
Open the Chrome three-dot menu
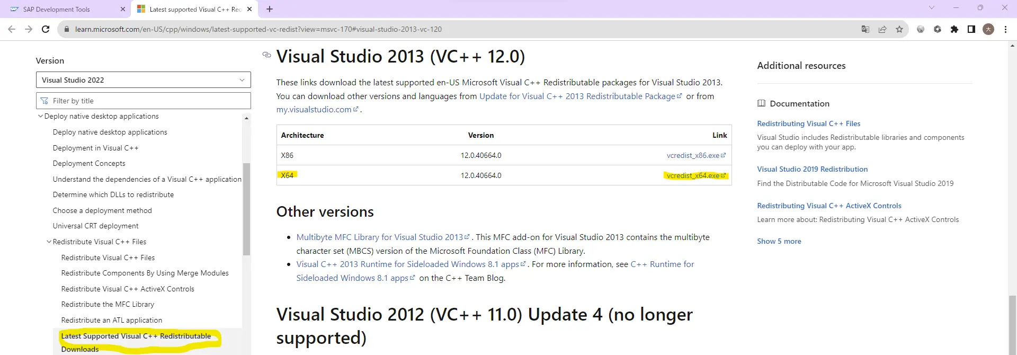point(1005,29)
